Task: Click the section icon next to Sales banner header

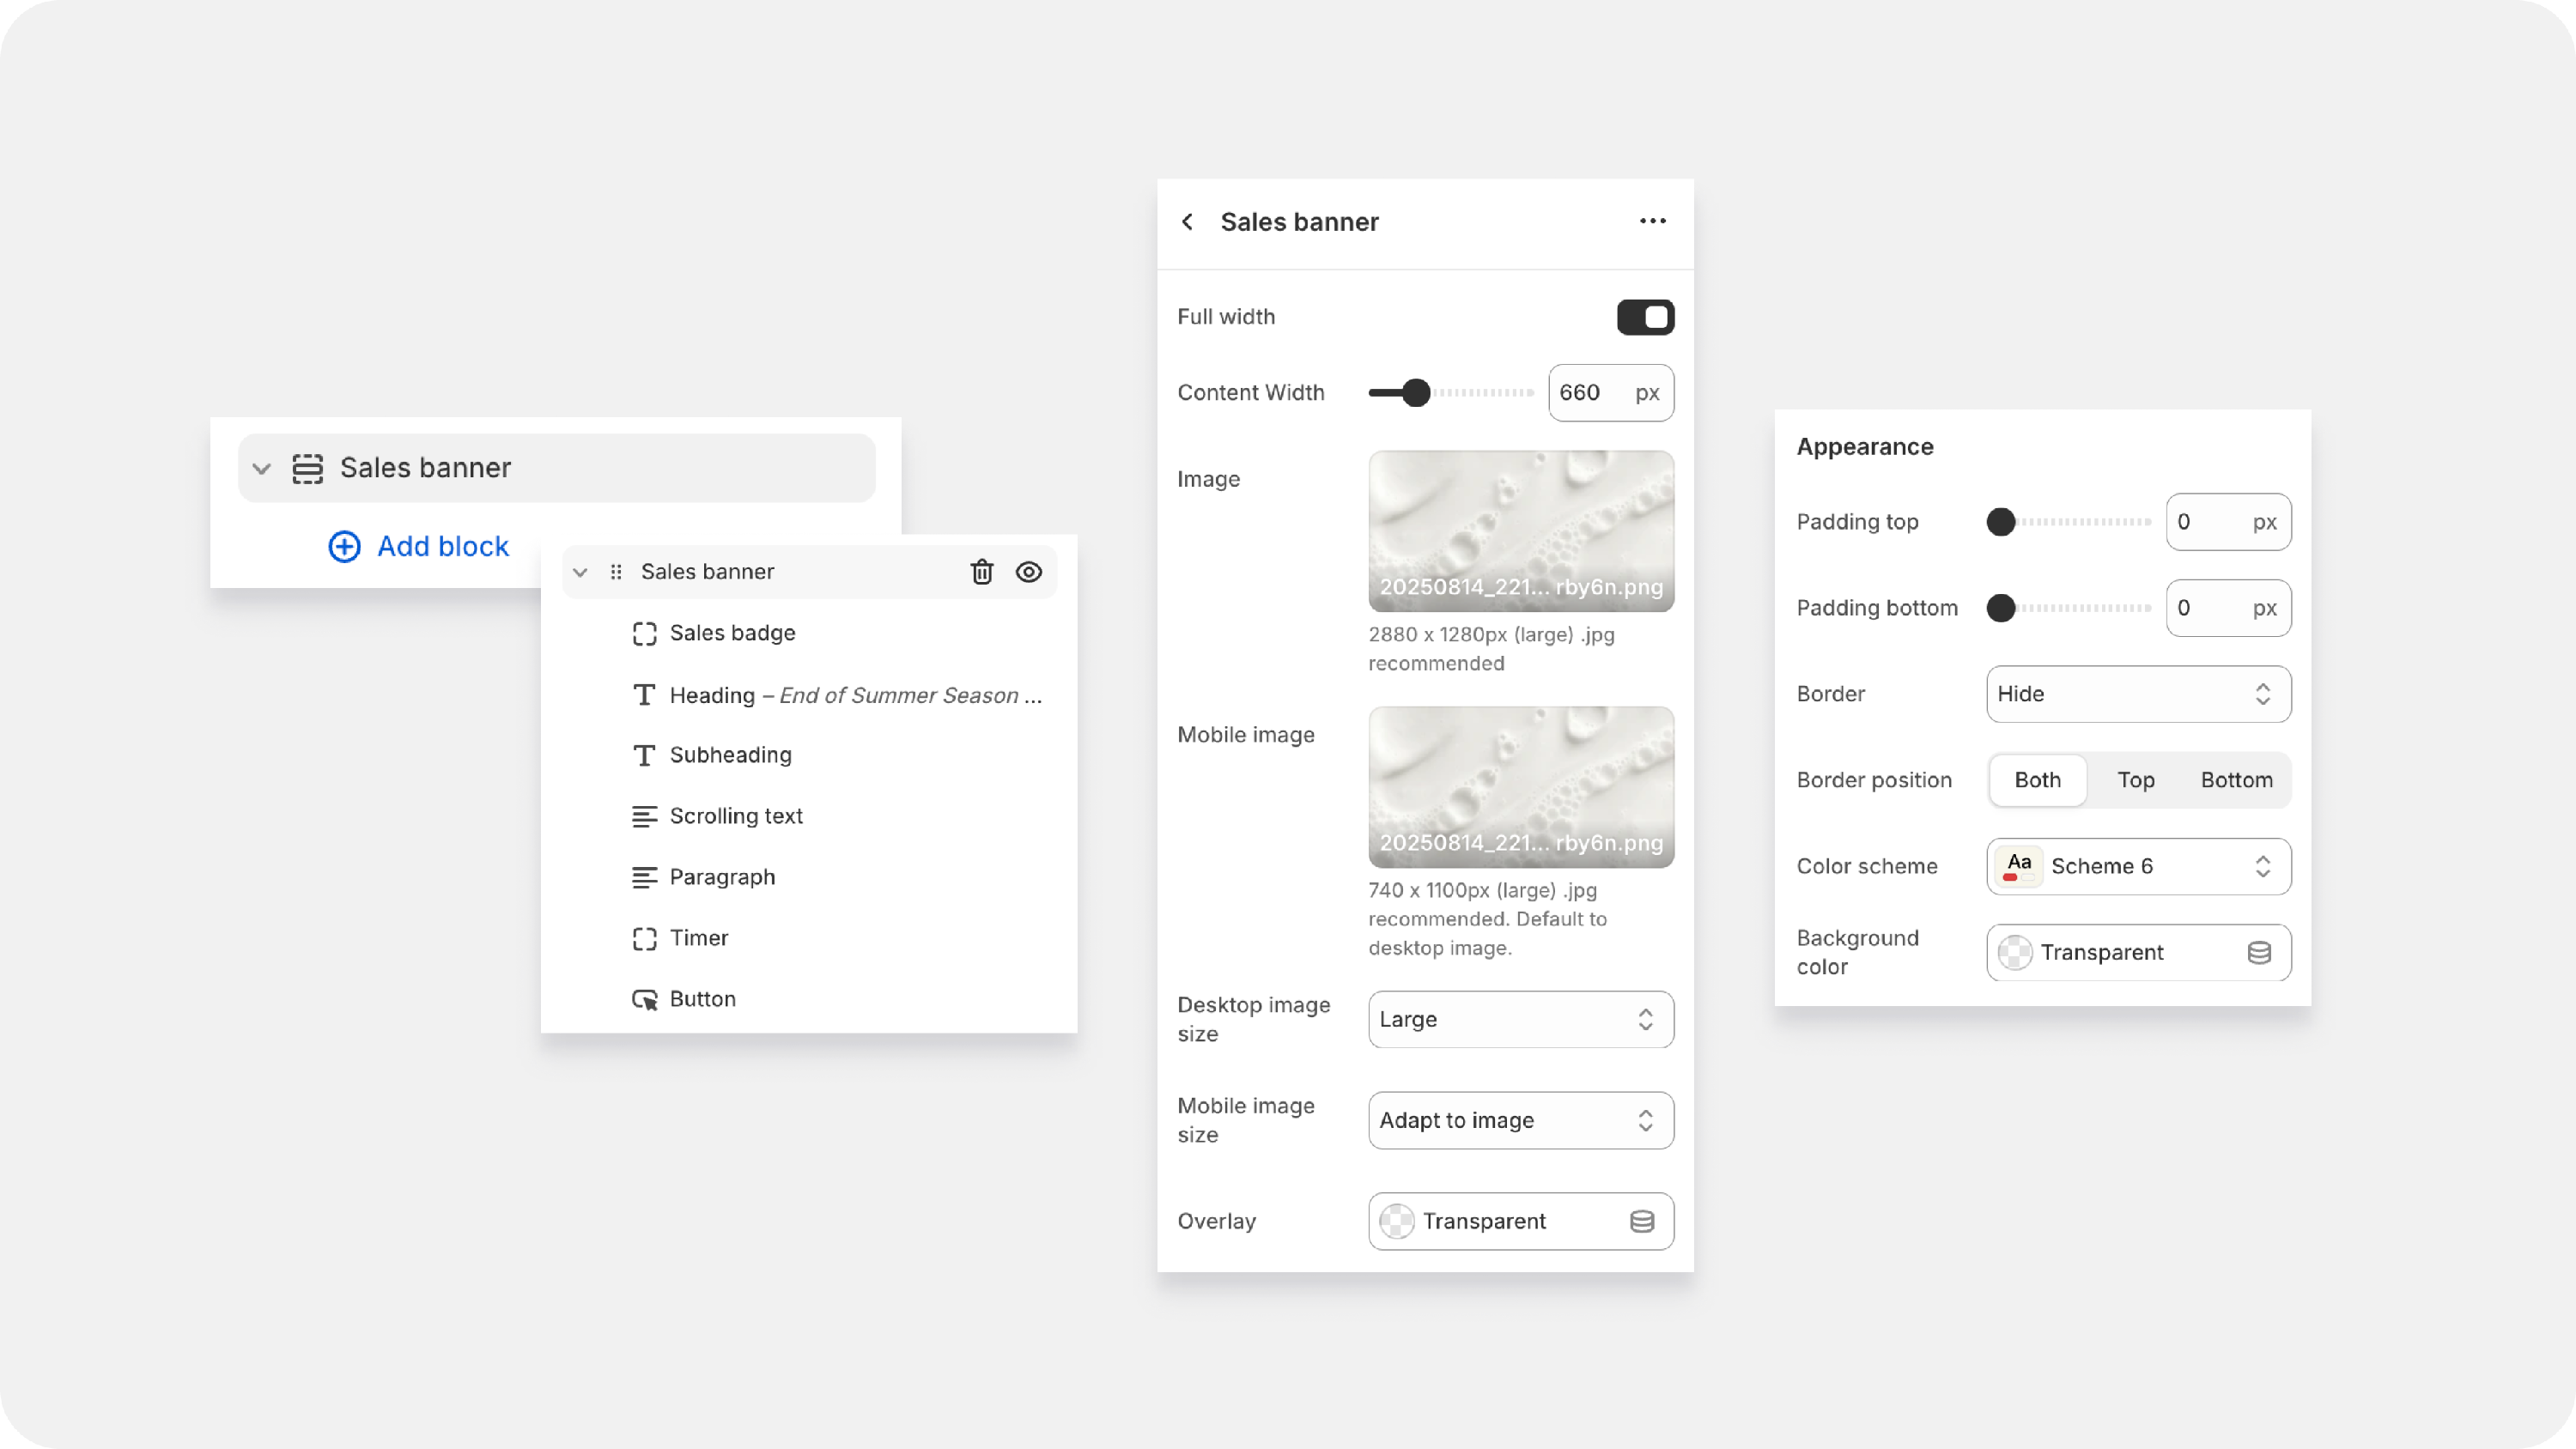Action: [x=307, y=468]
